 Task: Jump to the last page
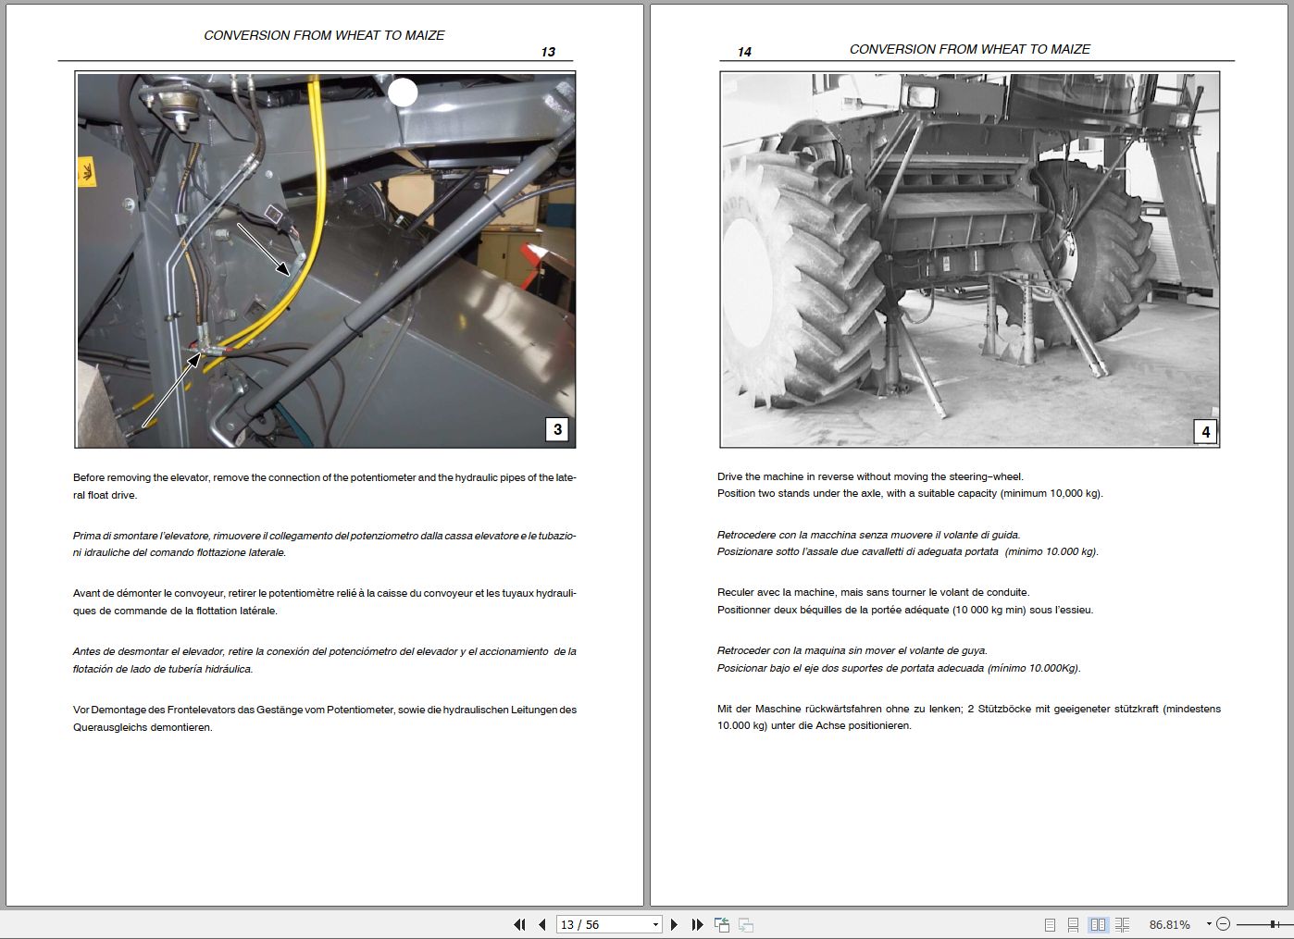point(697,924)
